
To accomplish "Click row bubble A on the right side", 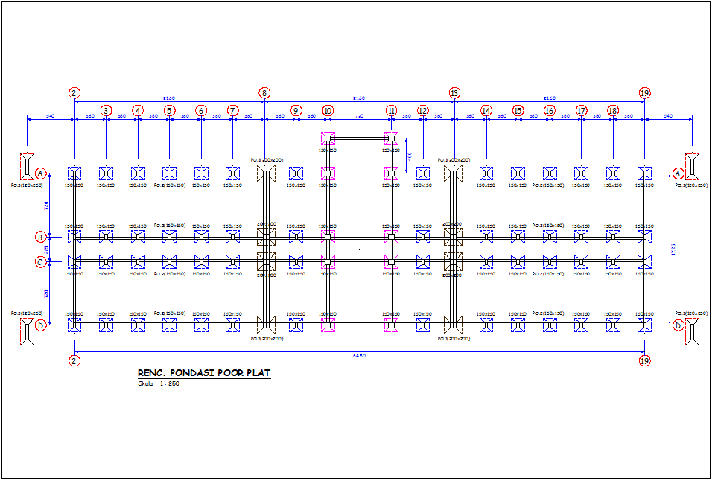I will click(678, 173).
